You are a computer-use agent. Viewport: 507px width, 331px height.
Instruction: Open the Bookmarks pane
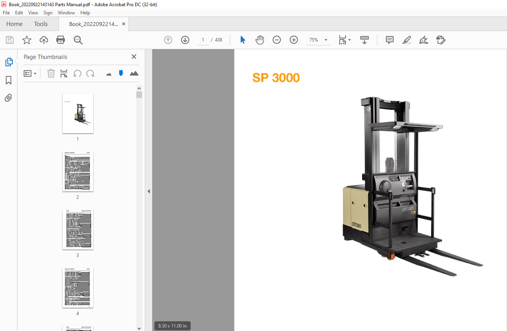pyautogui.click(x=9, y=80)
